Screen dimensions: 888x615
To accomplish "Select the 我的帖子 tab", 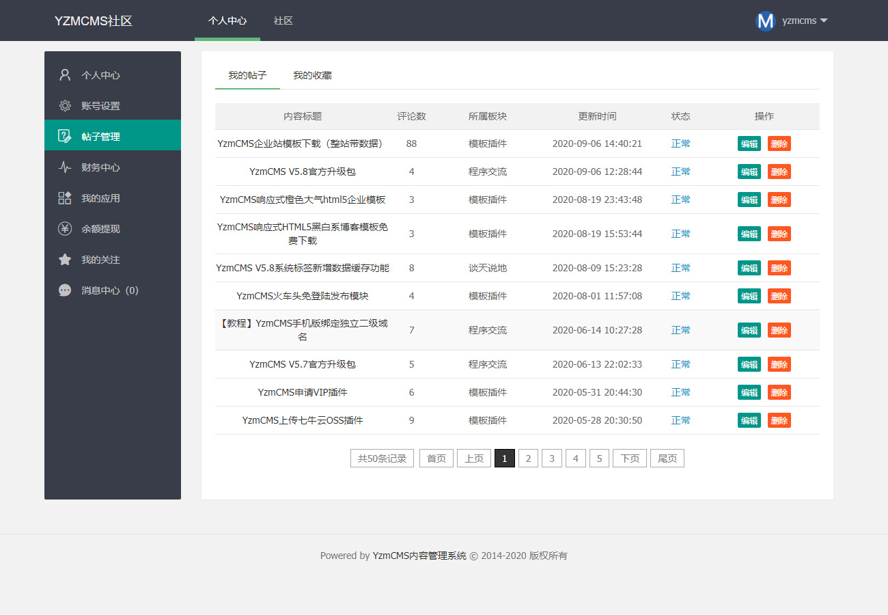I will pos(247,75).
